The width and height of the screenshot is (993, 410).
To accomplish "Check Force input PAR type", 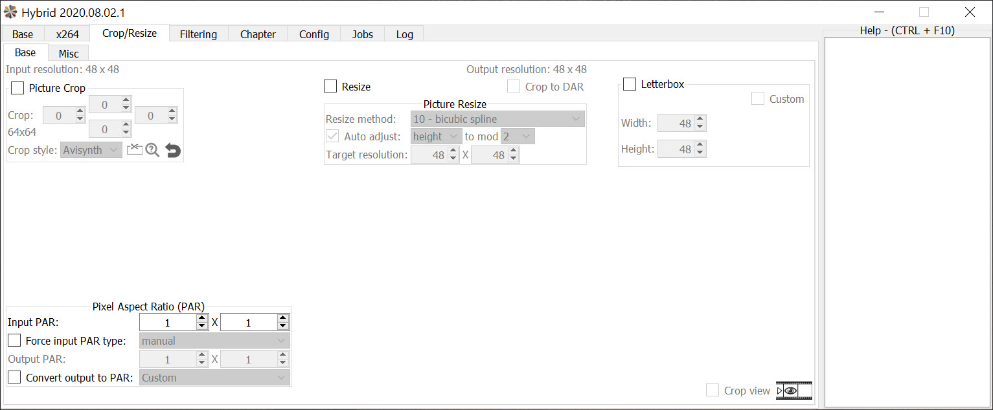I will coord(14,340).
